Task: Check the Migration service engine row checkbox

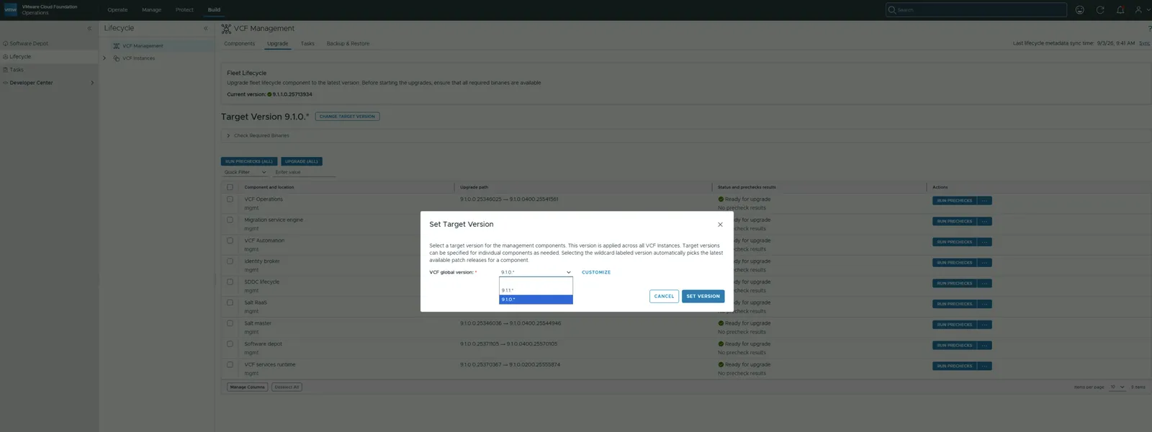Action: click(x=230, y=220)
